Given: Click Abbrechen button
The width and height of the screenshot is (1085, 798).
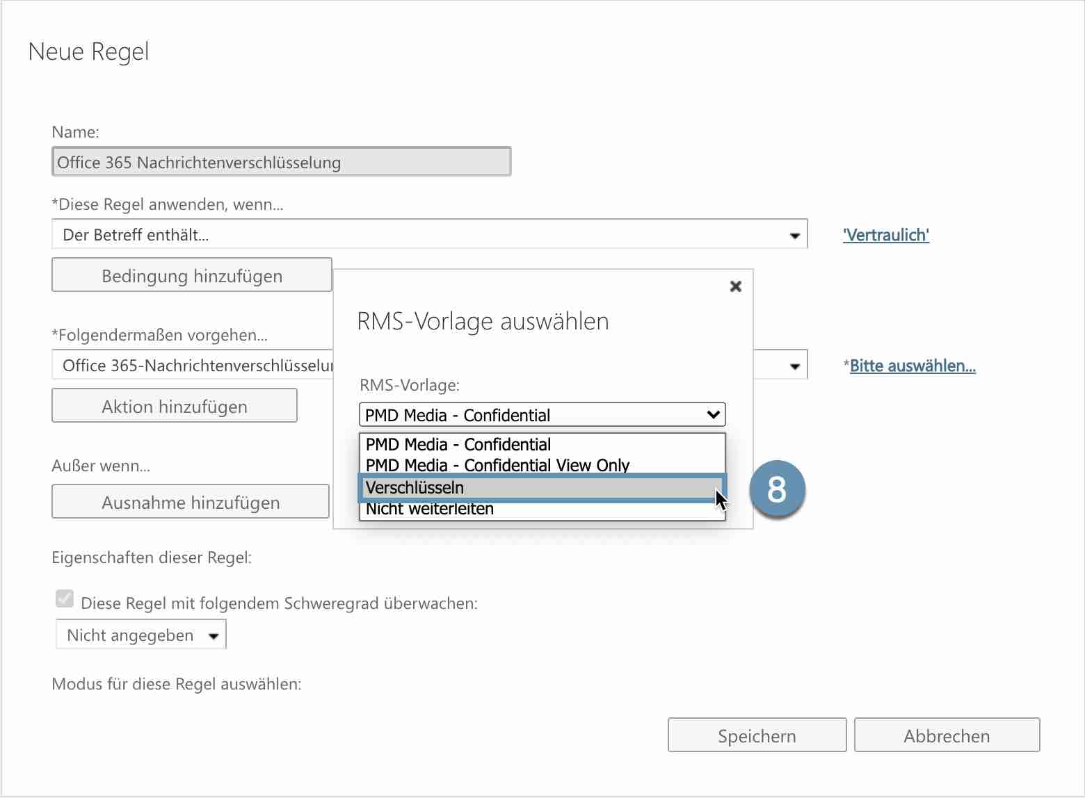Looking at the screenshot, I should click(947, 735).
